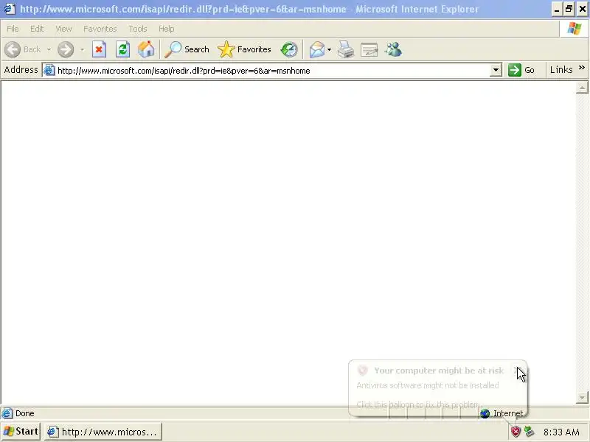Open the Search pane magnifier
Screen dimensions: 590x442
coord(187,49)
